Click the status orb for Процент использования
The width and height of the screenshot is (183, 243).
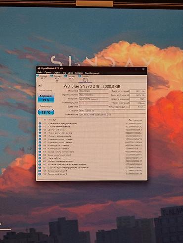[40, 136]
